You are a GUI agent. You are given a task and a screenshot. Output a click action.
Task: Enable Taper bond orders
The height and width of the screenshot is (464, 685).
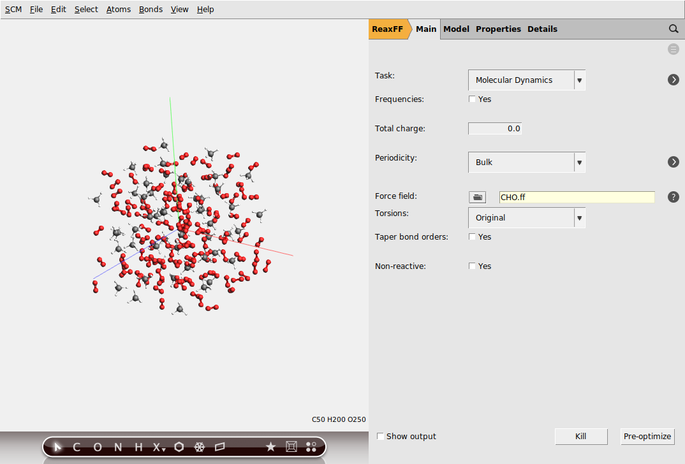[x=472, y=236]
